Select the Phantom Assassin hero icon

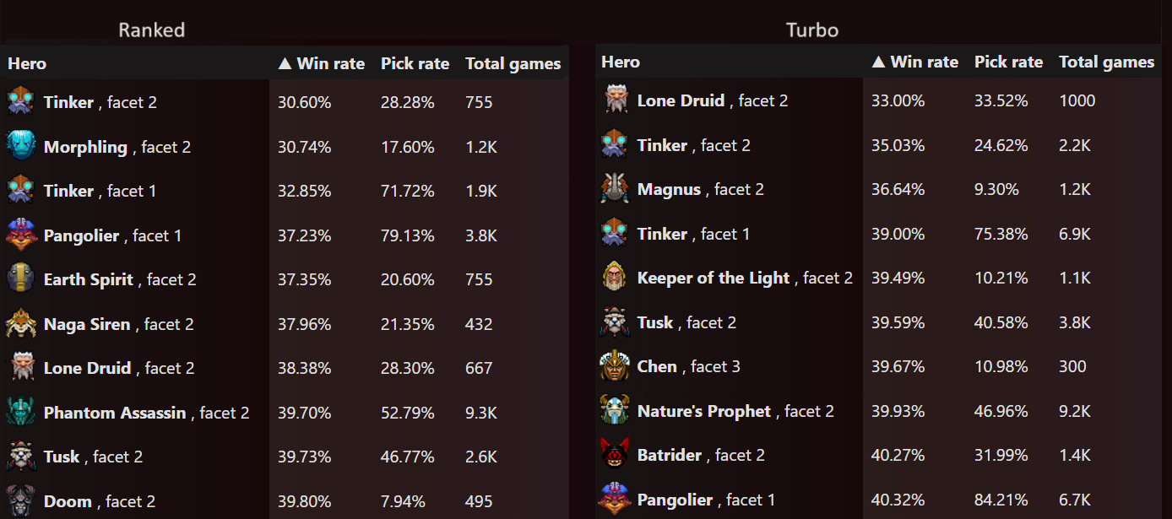19,412
